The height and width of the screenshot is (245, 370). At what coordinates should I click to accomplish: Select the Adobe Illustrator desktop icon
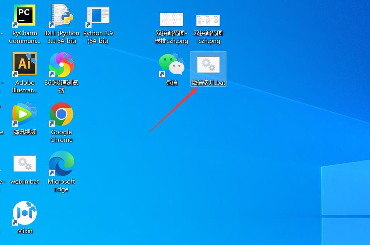click(x=24, y=65)
